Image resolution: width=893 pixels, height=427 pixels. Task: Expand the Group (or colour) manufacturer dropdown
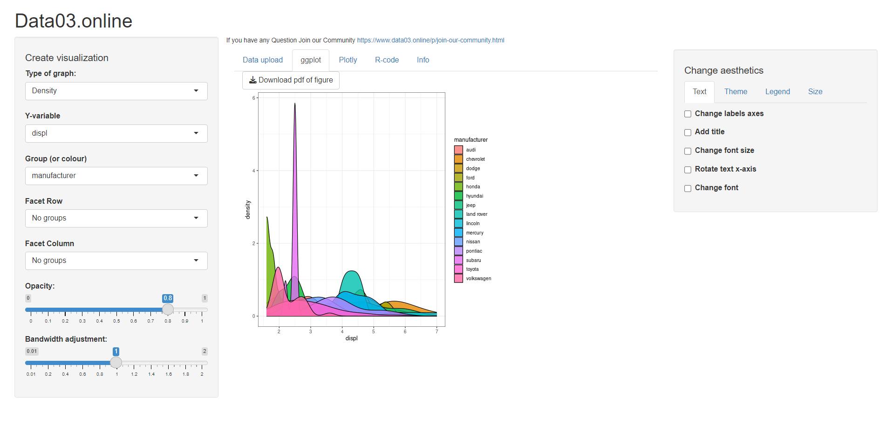[x=116, y=176]
